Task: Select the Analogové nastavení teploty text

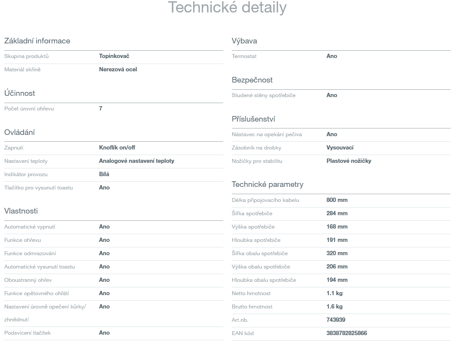Action: click(x=136, y=161)
